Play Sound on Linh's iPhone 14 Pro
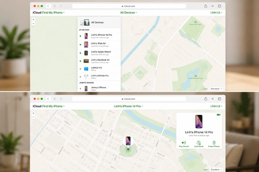259x172 pixels. pos(184,144)
